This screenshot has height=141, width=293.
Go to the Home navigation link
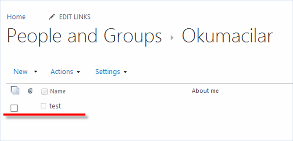(x=16, y=17)
